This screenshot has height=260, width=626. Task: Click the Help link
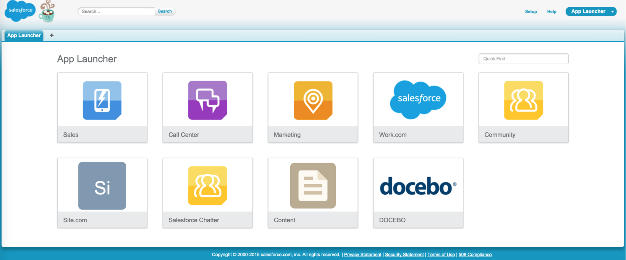pos(552,11)
